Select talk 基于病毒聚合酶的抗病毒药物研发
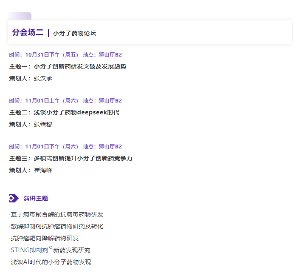The image size is (299, 276). pyautogui.click(x=57, y=214)
